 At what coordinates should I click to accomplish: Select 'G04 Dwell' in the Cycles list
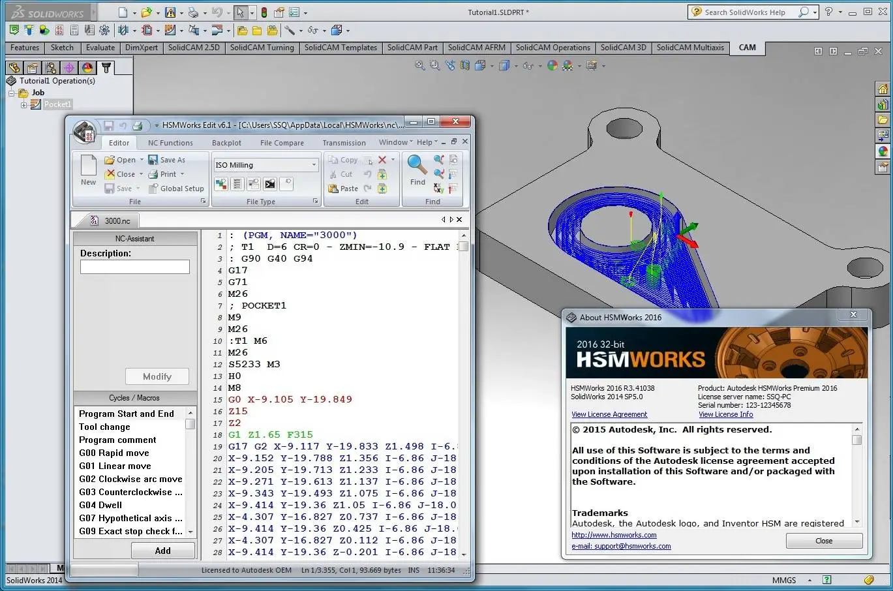[100, 505]
